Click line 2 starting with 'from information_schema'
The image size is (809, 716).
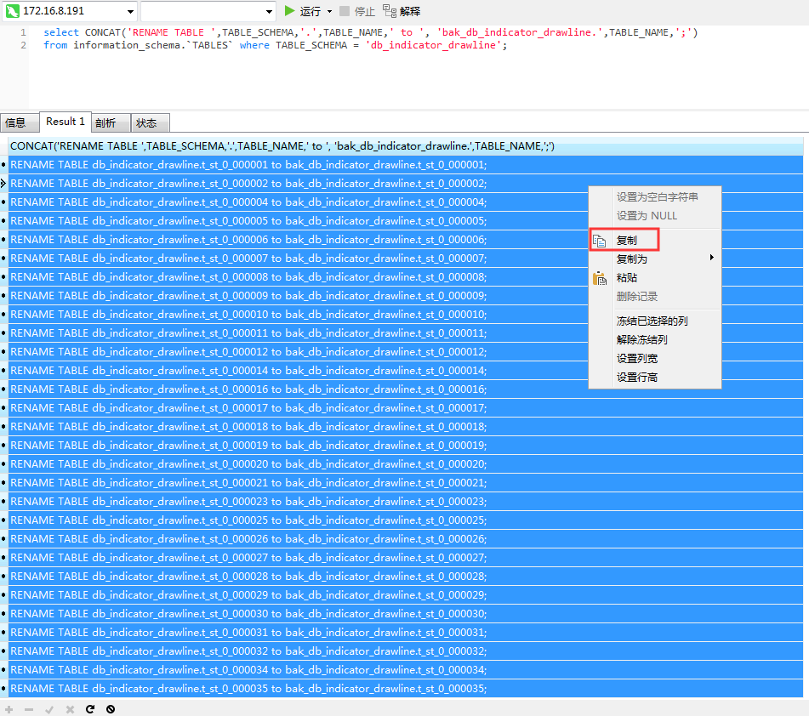pyautogui.click(x=275, y=45)
